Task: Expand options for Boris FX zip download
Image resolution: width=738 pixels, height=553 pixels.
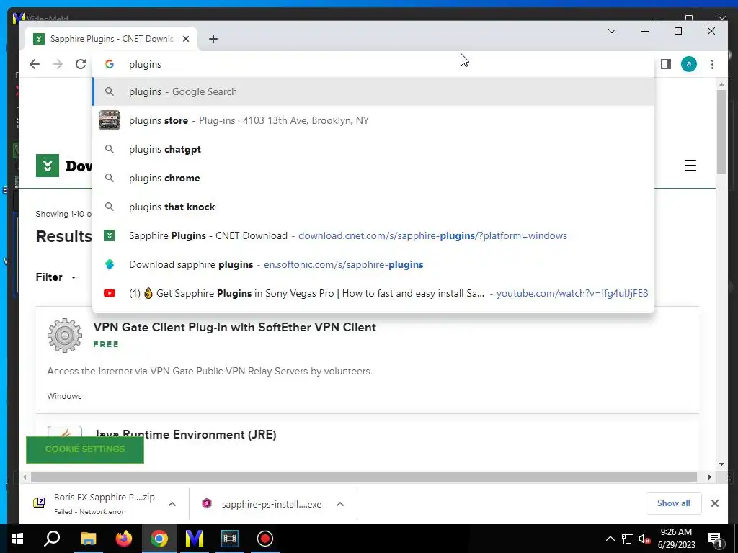Action: [x=172, y=504]
